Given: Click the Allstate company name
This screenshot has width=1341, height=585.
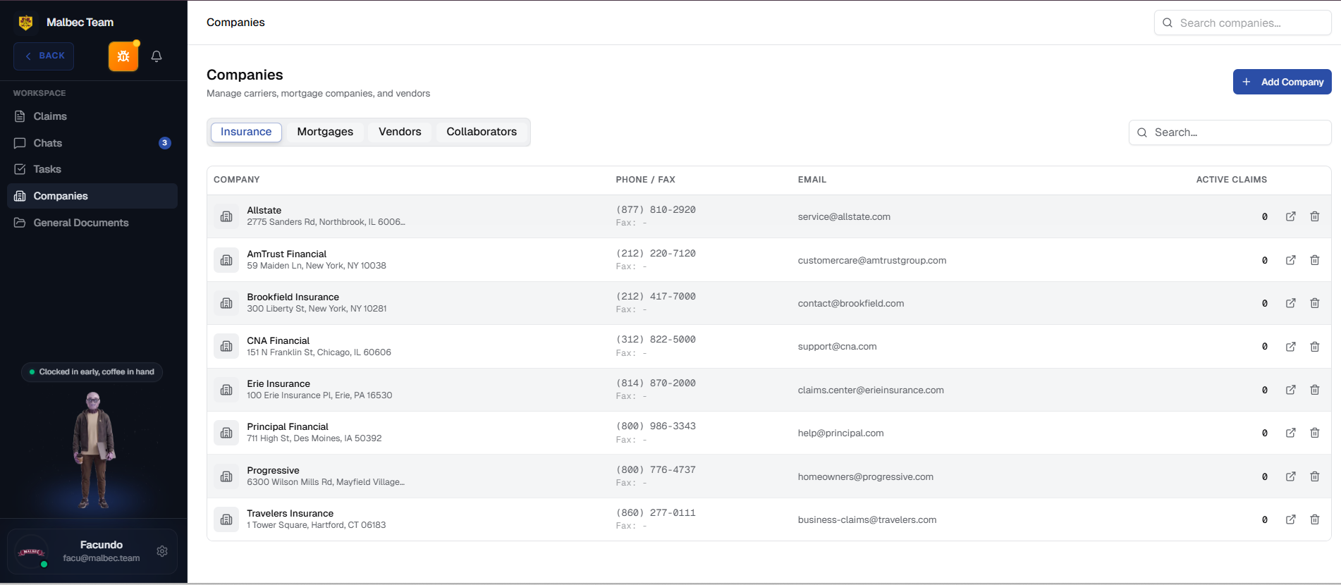Looking at the screenshot, I should [x=264, y=210].
